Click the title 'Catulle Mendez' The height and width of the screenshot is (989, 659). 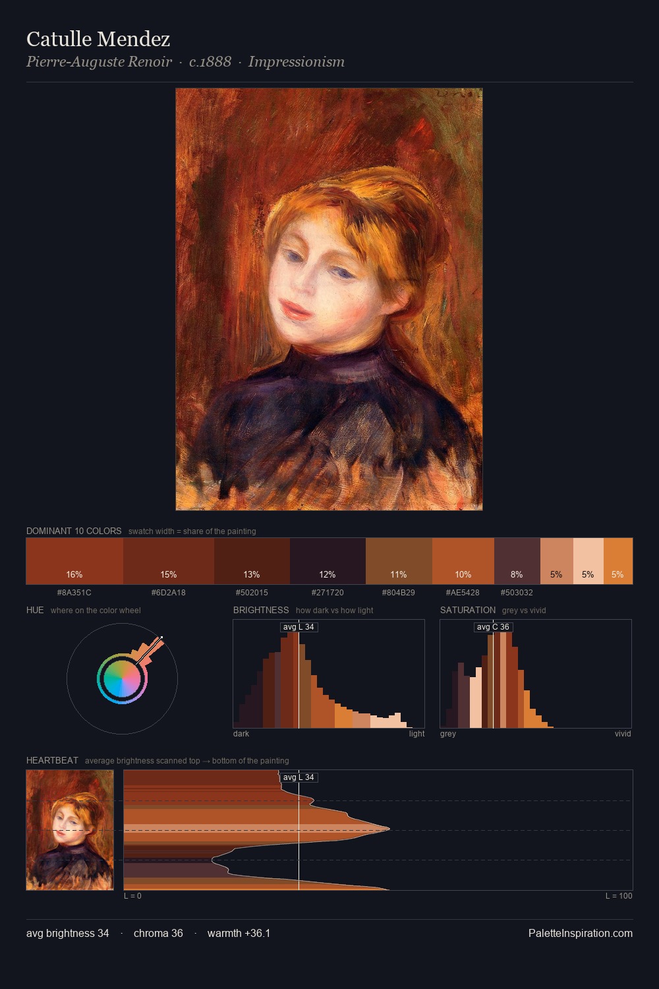point(98,39)
